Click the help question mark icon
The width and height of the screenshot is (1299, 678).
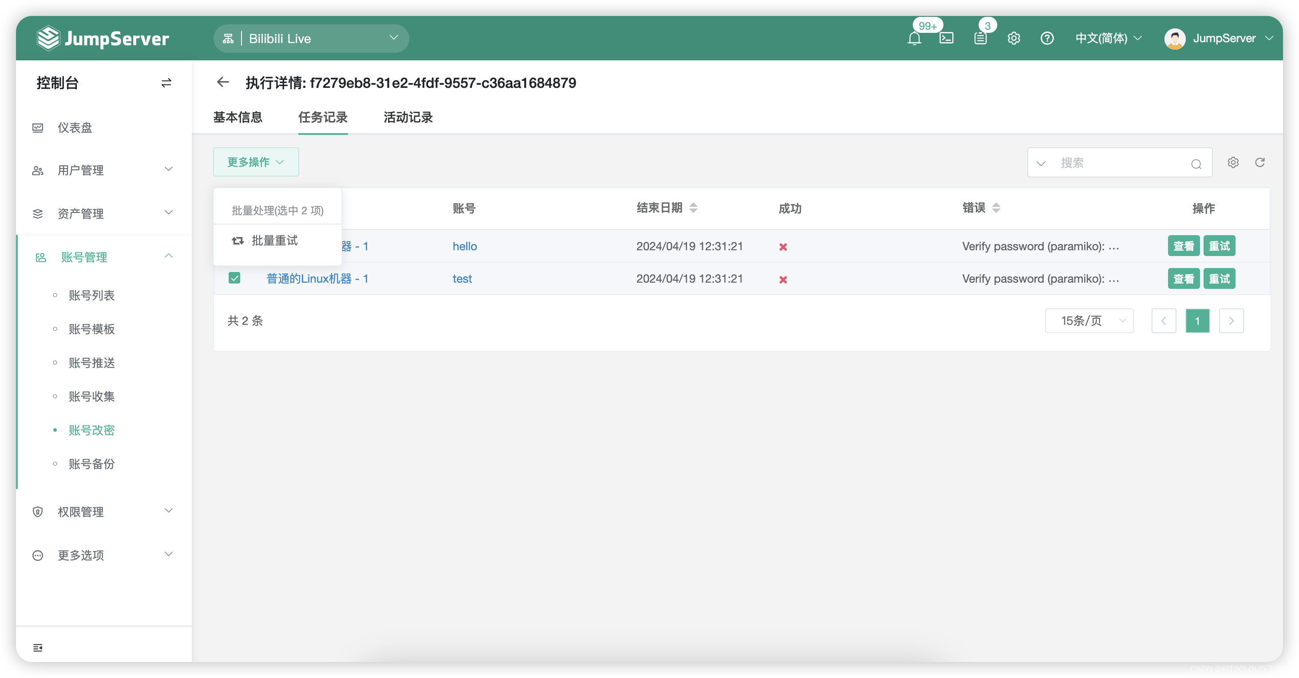1047,38
